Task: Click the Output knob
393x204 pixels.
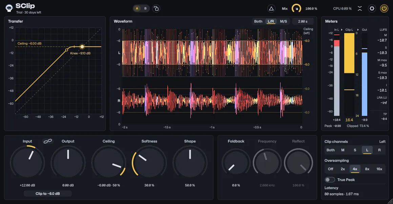Action: coord(68,163)
